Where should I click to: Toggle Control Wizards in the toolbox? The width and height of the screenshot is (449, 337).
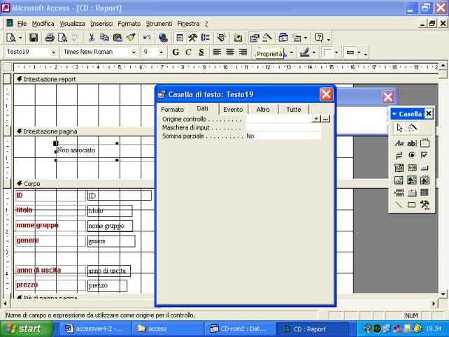click(413, 127)
